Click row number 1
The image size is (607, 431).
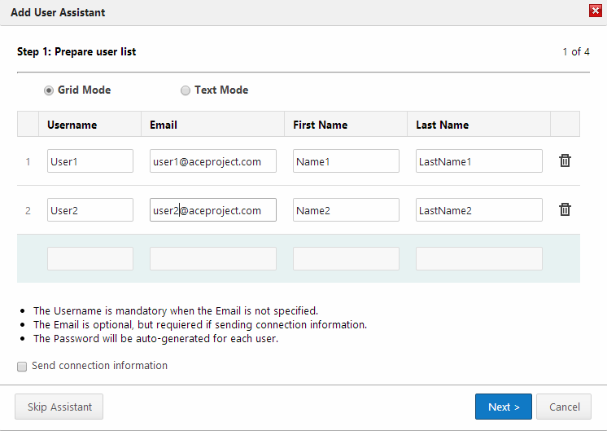pyautogui.click(x=28, y=161)
